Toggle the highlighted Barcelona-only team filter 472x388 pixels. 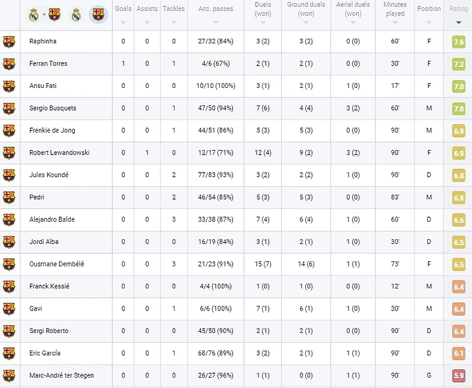tap(98, 14)
